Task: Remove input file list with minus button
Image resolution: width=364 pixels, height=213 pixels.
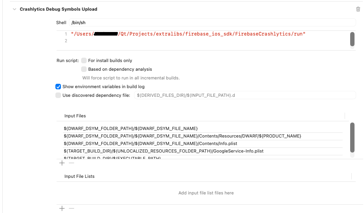Action: [x=72, y=208]
